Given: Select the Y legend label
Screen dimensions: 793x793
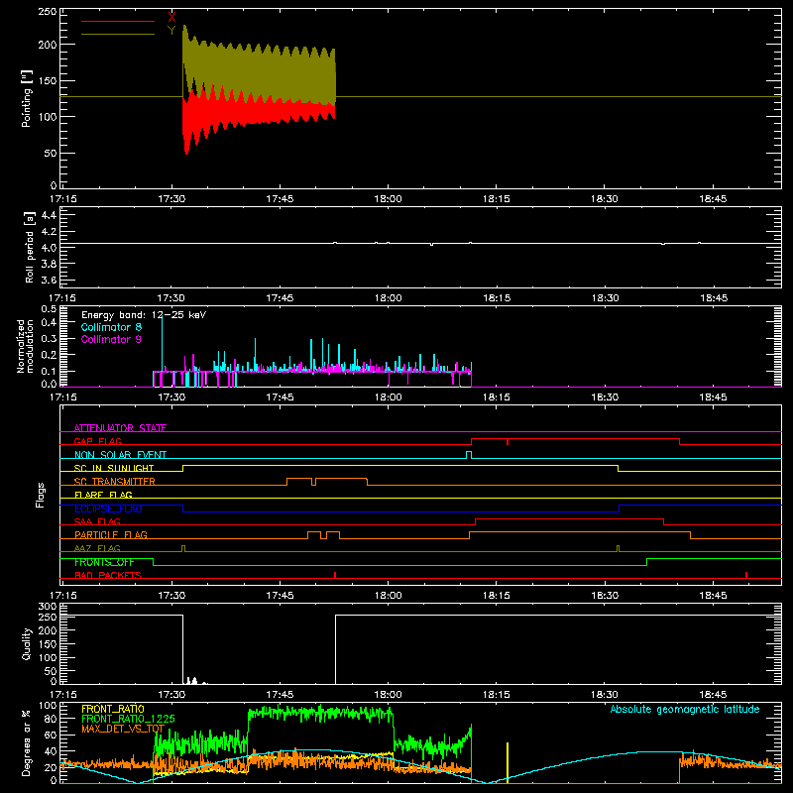Looking at the screenshot, I should coord(171,31).
